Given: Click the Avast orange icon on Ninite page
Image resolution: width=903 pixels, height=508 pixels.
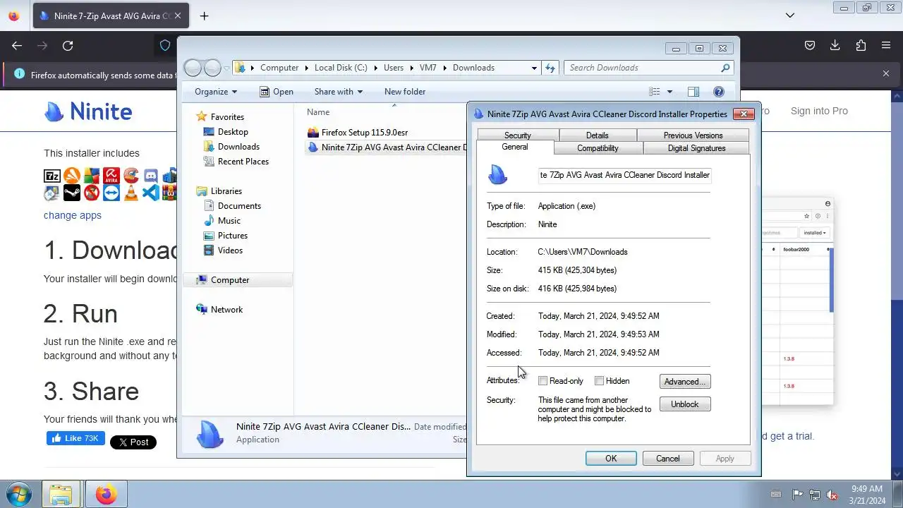Looking at the screenshot, I should pyautogui.click(x=72, y=176).
